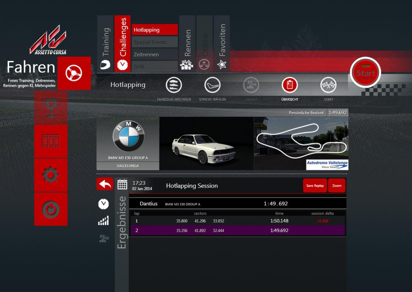
Task: Go back with the red arrow button
Action: point(105,184)
